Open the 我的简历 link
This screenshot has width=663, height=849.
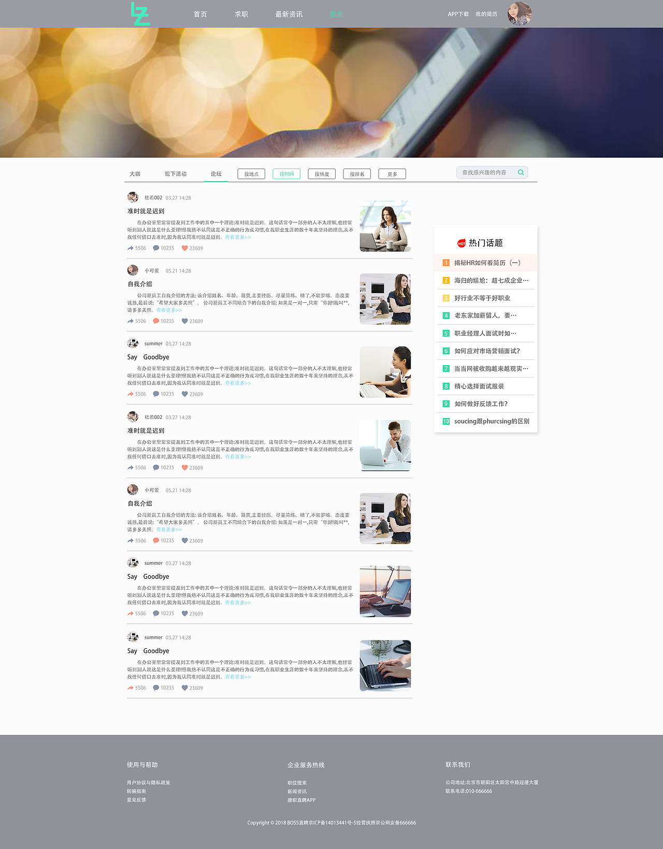pyautogui.click(x=486, y=15)
